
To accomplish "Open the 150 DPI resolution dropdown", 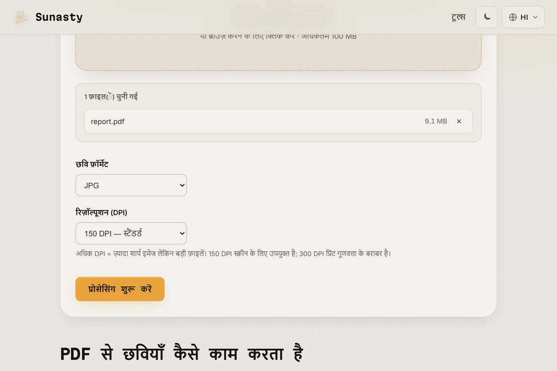I will 131,233.
